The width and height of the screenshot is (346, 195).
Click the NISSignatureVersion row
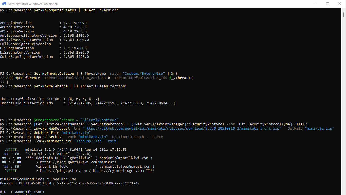(x=44, y=53)
